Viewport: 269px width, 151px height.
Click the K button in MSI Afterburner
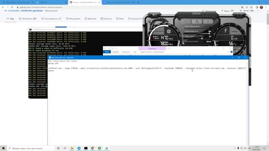tap(186, 21)
